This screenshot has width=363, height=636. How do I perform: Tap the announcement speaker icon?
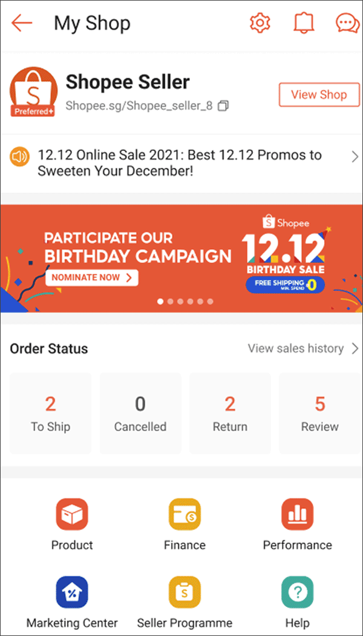click(19, 156)
